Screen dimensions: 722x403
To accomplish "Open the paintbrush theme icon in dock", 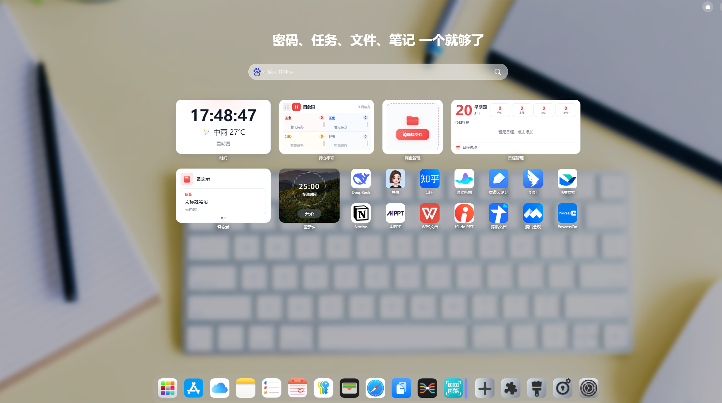I will click(x=537, y=388).
